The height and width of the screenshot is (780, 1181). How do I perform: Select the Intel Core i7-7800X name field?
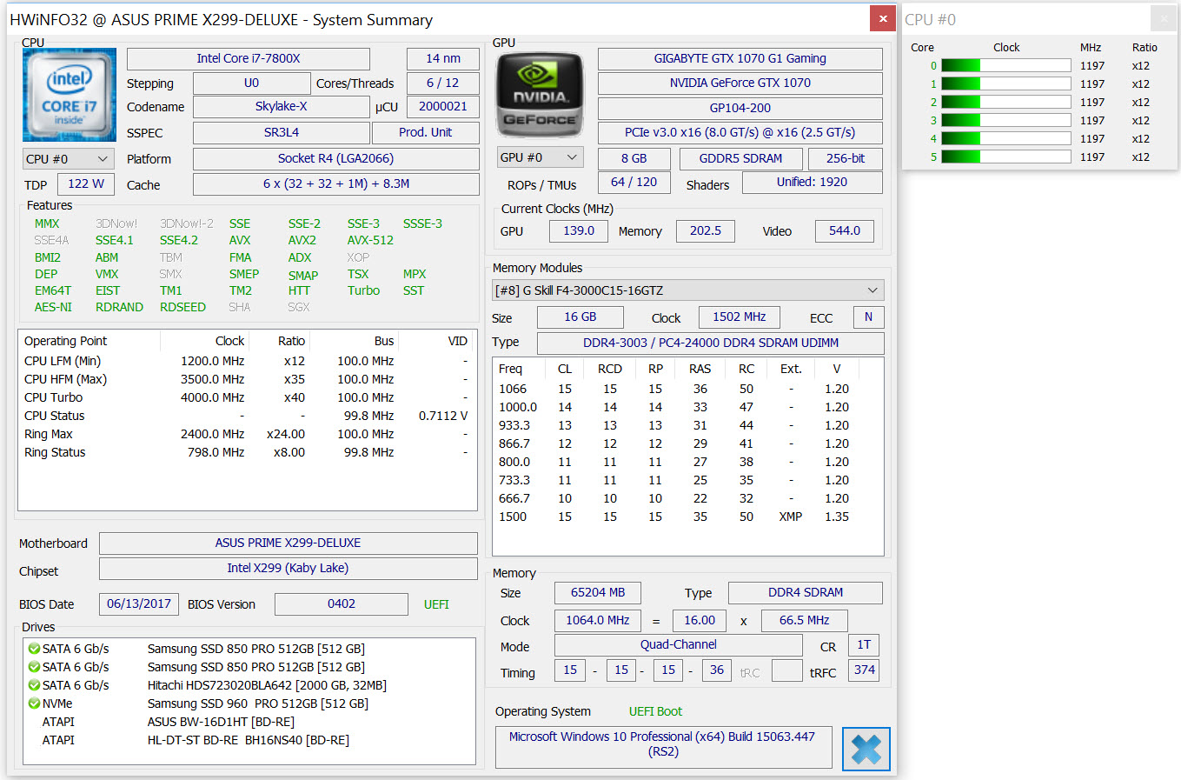click(x=249, y=58)
